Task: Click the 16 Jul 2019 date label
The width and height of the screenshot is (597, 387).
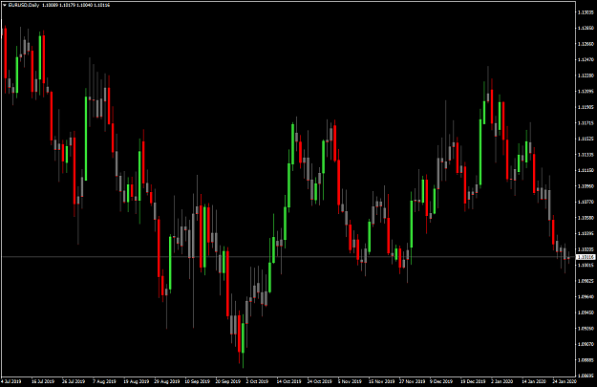Action: pyautogui.click(x=43, y=381)
